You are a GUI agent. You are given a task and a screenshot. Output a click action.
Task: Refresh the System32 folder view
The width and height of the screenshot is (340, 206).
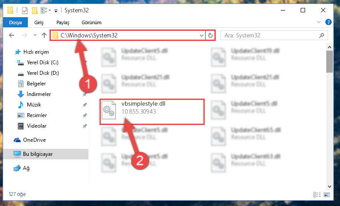click(x=210, y=35)
